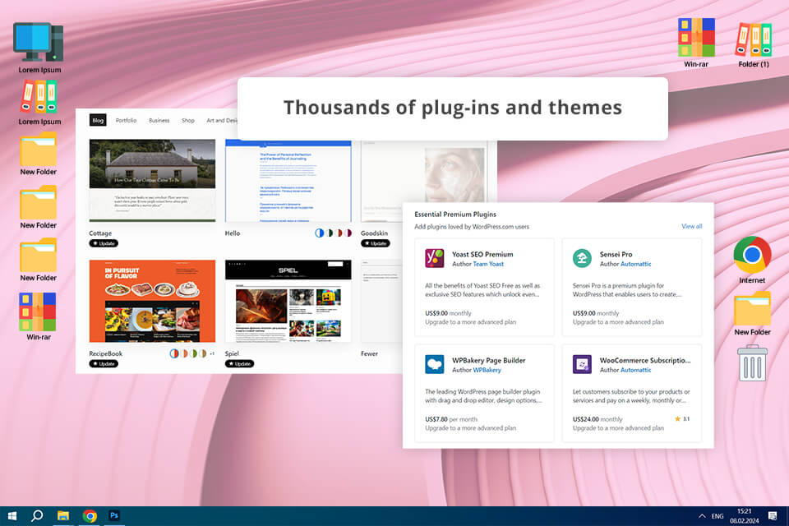Open the RecipeBook theme thumbnail
The width and height of the screenshot is (789, 526).
152,301
